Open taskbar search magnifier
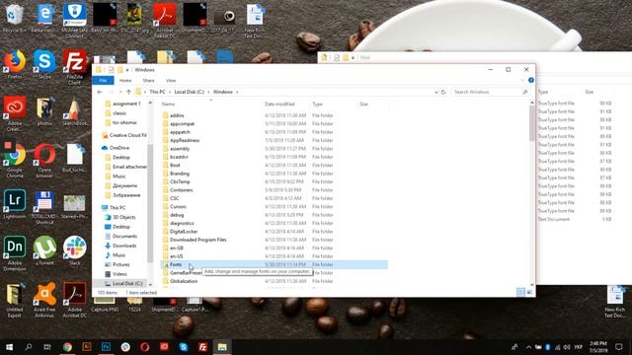632x355 pixels. 29,347
